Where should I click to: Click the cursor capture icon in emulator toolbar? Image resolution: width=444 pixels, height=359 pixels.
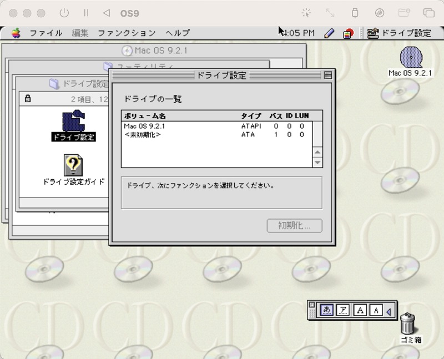tap(306, 13)
